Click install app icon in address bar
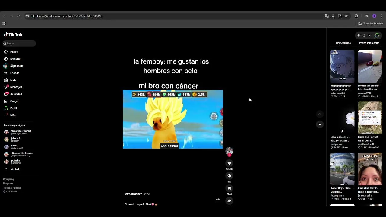Screen dimensions: 386x217 pos(340,16)
